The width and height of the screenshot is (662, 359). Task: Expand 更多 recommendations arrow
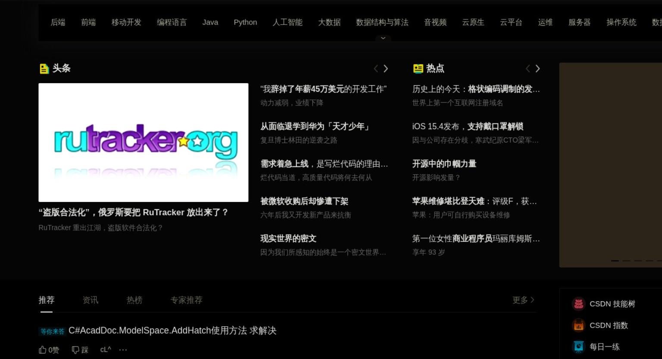533,300
